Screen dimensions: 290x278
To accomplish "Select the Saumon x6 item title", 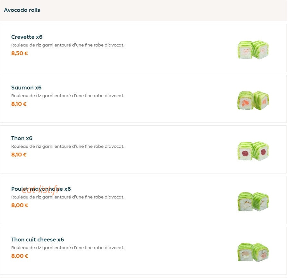I will pyautogui.click(x=26, y=88).
